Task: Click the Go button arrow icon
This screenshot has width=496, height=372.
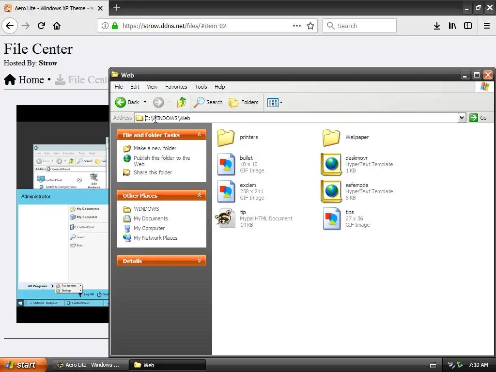Action: [x=474, y=118]
